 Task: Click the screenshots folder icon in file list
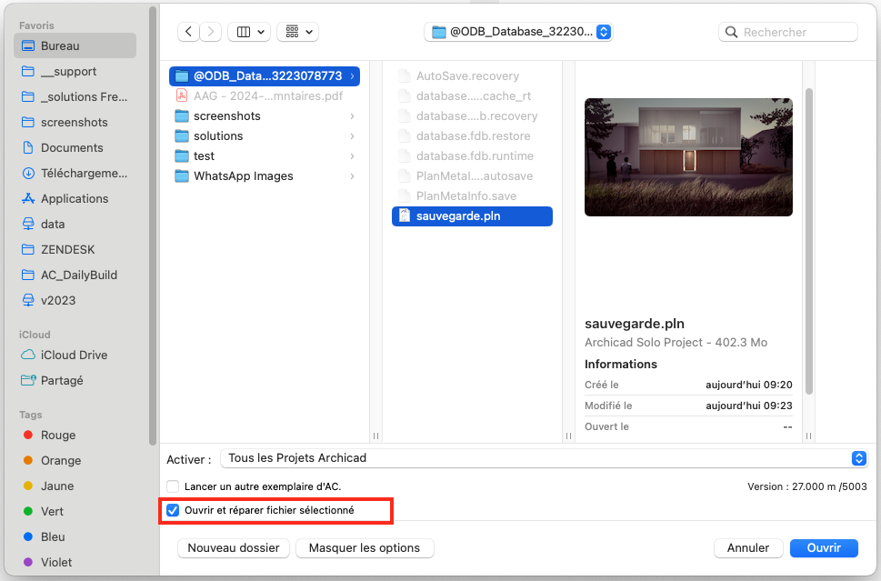click(x=182, y=115)
